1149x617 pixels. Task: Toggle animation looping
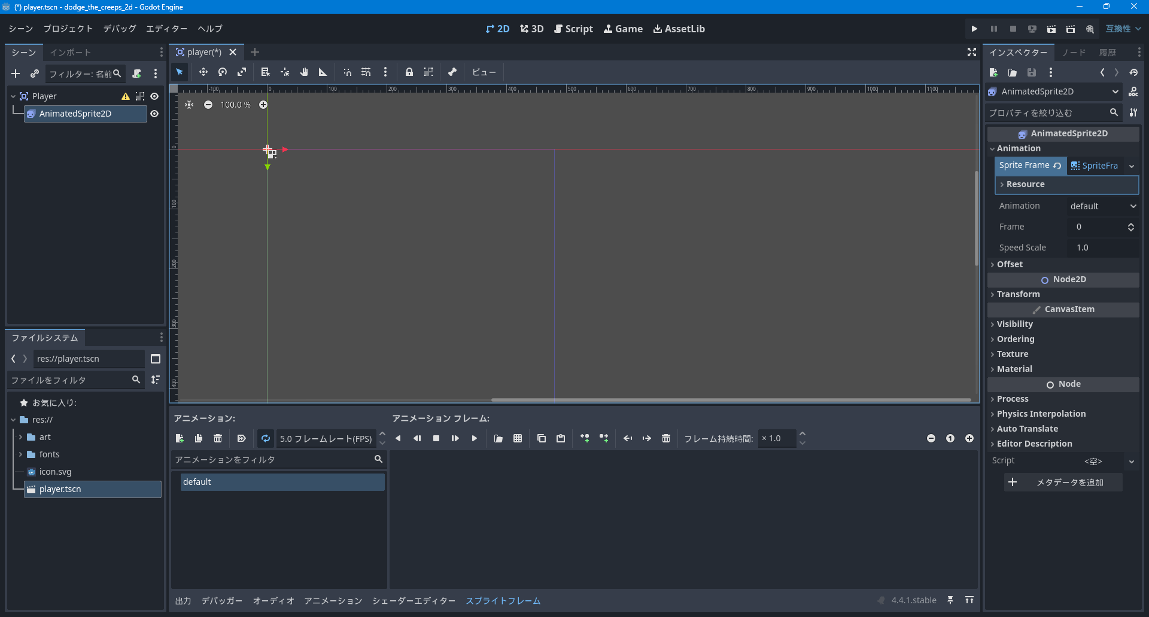click(266, 438)
